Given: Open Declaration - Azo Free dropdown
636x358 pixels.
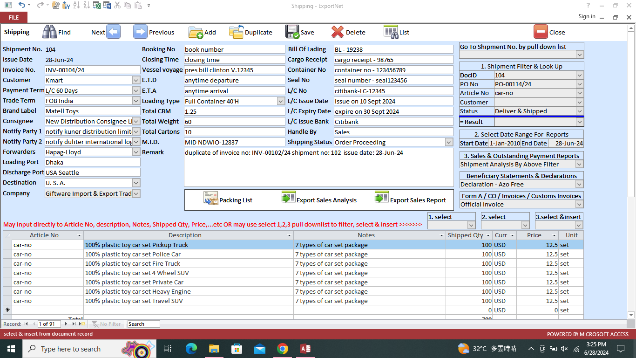Looking at the screenshot, I should pos(580,184).
